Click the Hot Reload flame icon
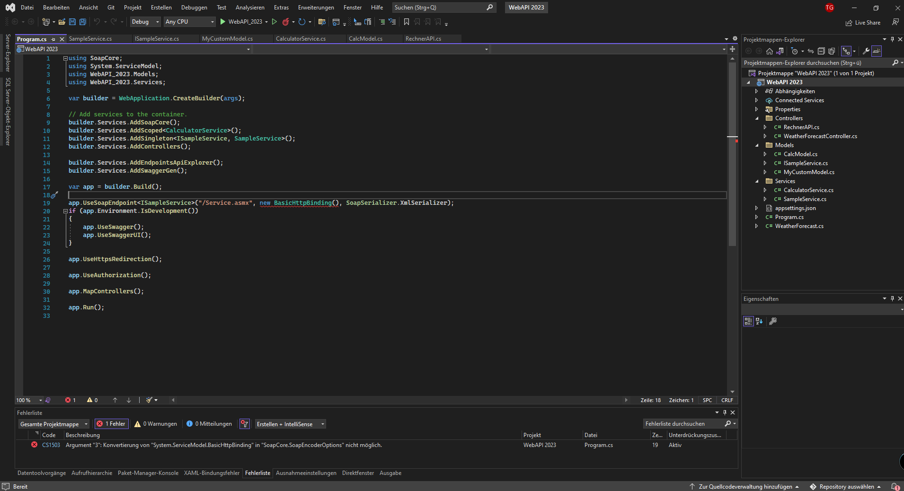Viewport: 904px width, 491px height. click(285, 22)
